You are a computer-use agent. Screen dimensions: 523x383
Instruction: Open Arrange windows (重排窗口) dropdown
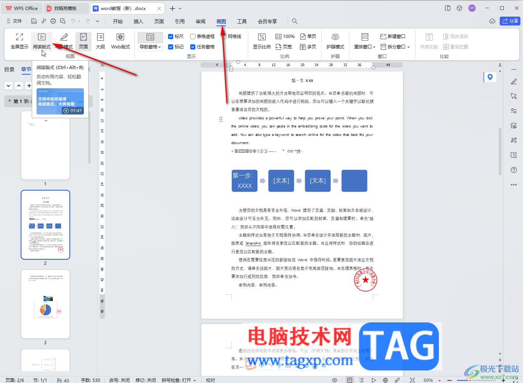(x=365, y=47)
